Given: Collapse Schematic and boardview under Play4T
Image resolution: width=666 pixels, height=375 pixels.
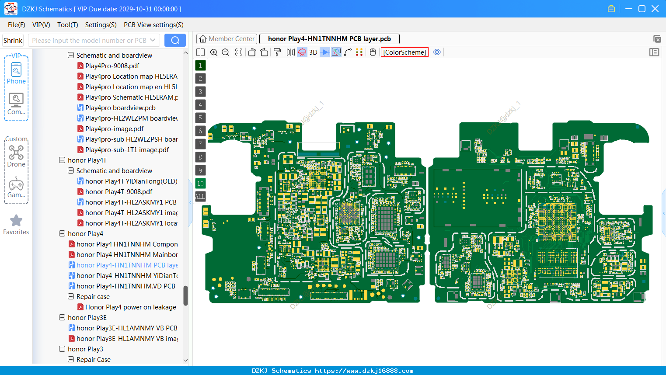Looking at the screenshot, I should (x=71, y=171).
